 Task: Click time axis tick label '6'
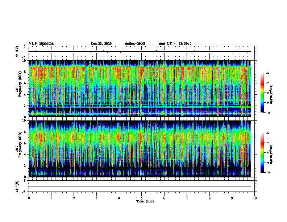click(165, 198)
